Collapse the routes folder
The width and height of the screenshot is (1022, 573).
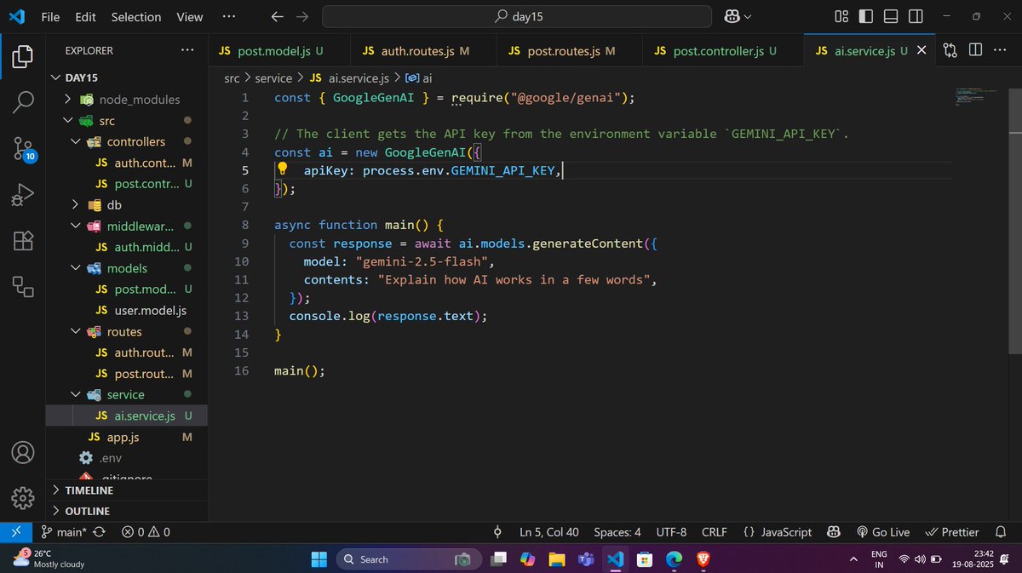click(x=128, y=331)
